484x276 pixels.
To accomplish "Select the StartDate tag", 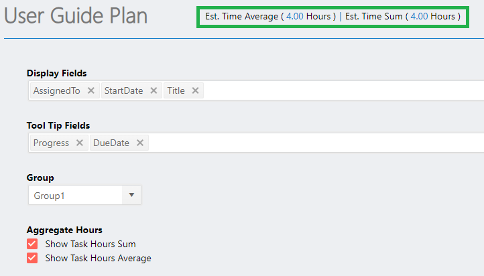I will coord(123,90).
